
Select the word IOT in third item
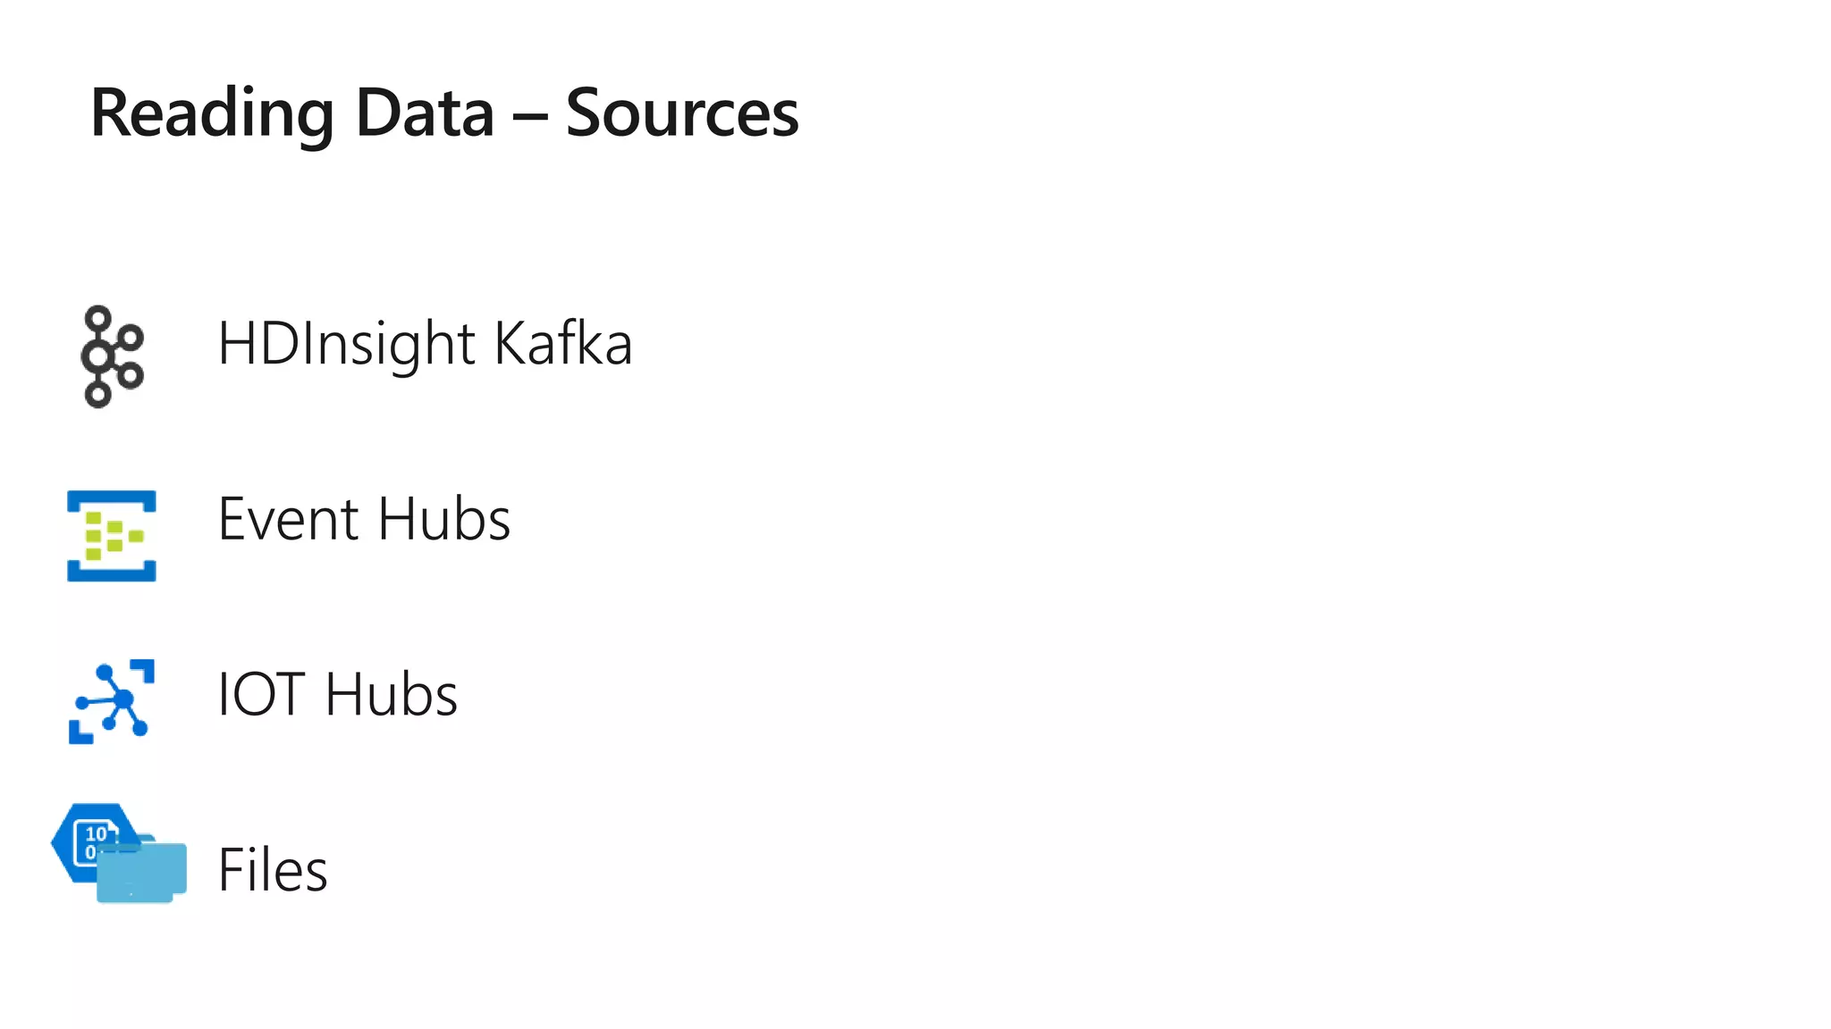pos(262,695)
